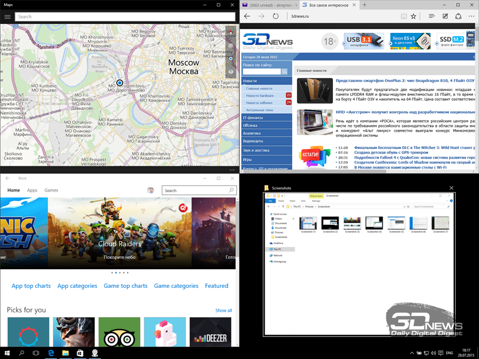The width and height of the screenshot is (479, 359).
Task: Select the Store Home tab
Action: pyautogui.click(x=13, y=190)
